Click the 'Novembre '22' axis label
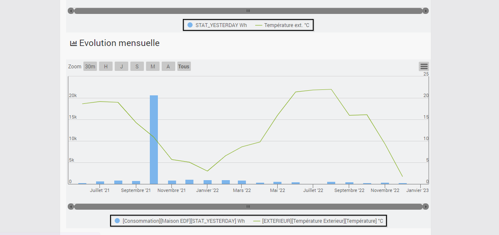This screenshot has width=499, height=235. pos(385,190)
